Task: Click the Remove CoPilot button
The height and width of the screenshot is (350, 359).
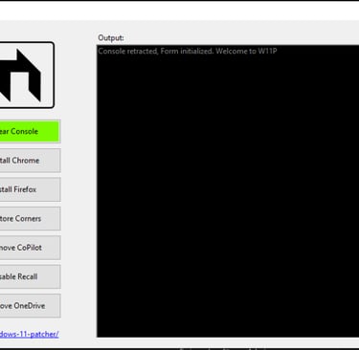Action: coord(30,248)
